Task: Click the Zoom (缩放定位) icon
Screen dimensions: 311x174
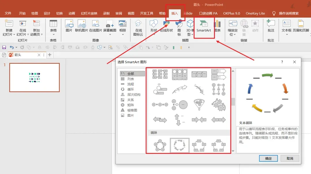Action: pyautogui.click(x=233, y=24)
